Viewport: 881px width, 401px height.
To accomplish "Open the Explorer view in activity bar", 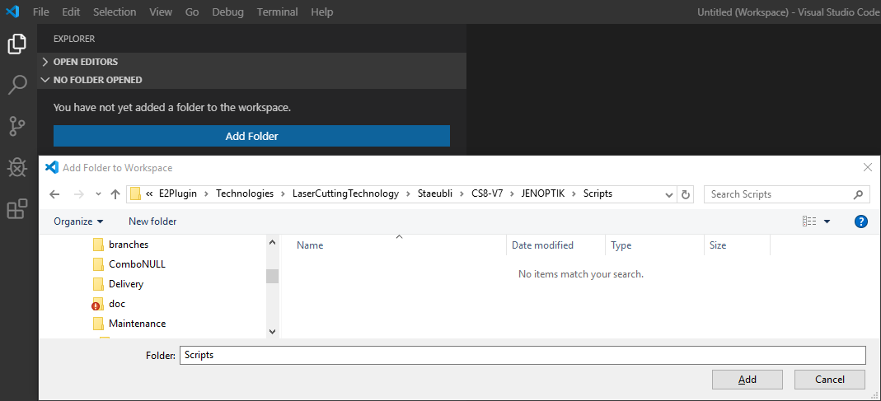I will click(x=16, y=44).
